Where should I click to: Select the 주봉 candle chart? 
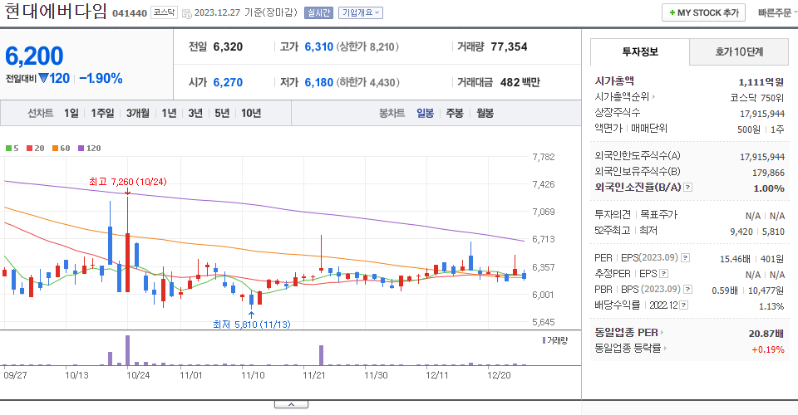455,113
